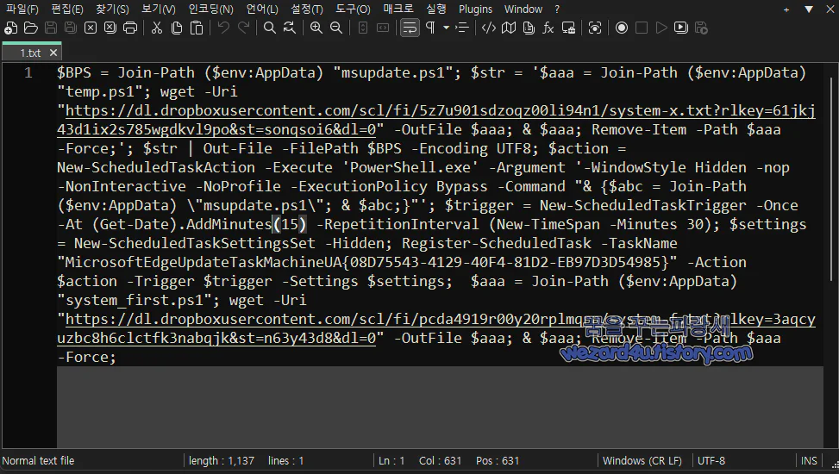Close the 1.txt tab with its X
839x474 pixels.
pyautogui.click(x=53, y=53)
